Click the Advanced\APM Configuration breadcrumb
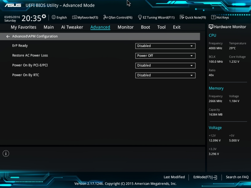 tap(35, 36)
